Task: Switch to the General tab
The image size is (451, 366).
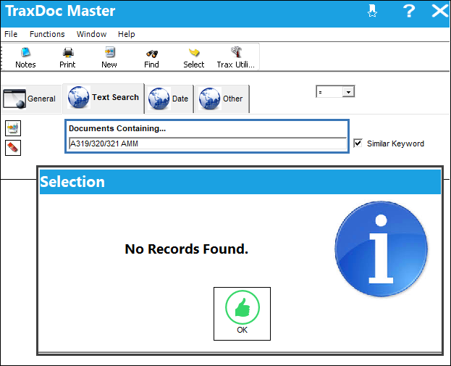Action: point(31,99)
